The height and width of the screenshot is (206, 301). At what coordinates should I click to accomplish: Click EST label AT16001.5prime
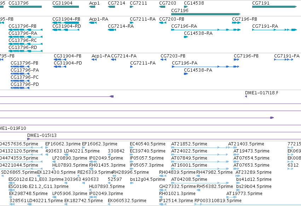[x=189, y=165]
